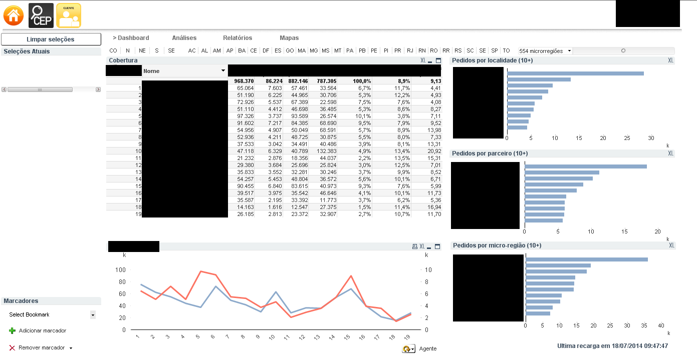Select state DF filter
697x363 pixels.
266,51
